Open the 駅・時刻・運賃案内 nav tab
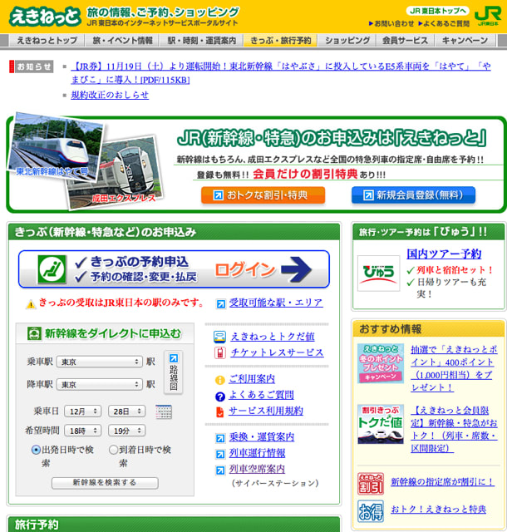The width and height of the screenshot is (507, 532). 202,41
